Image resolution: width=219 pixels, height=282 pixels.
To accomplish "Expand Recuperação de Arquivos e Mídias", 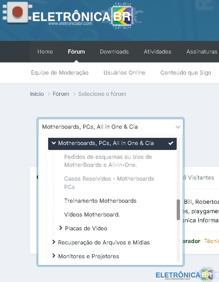I will (x=54, y=242).
